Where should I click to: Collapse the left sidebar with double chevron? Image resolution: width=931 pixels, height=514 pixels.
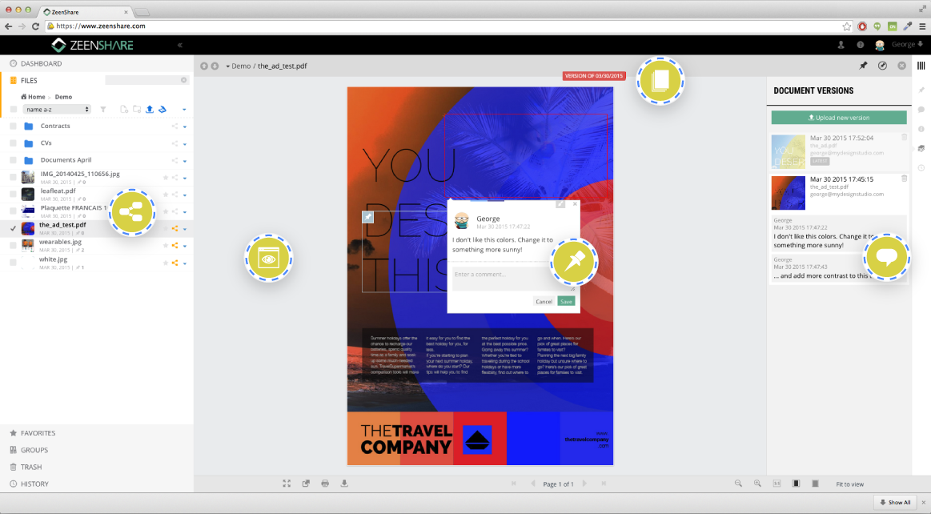coord(180,45)
